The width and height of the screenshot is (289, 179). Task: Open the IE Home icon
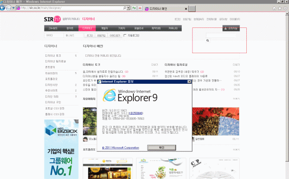tap(273, 8)
